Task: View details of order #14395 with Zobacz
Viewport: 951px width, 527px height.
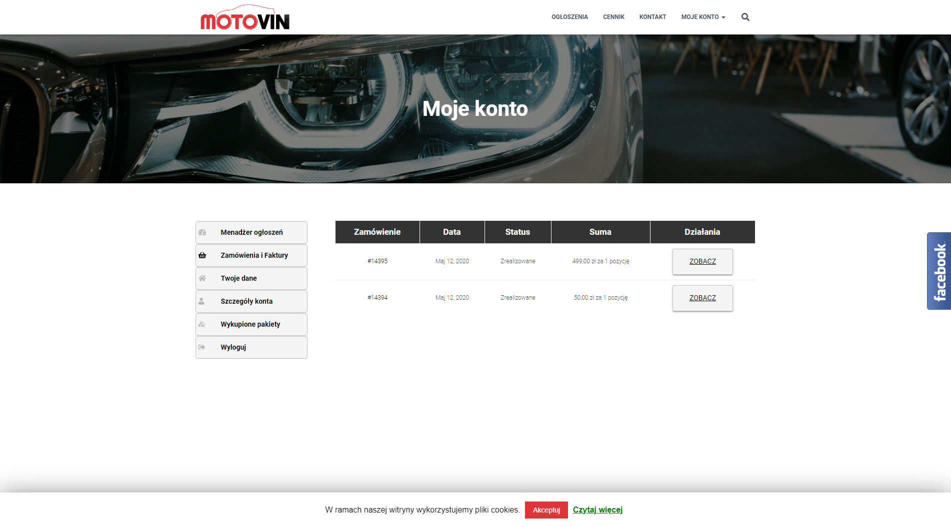Action: (x=702, y=261)
